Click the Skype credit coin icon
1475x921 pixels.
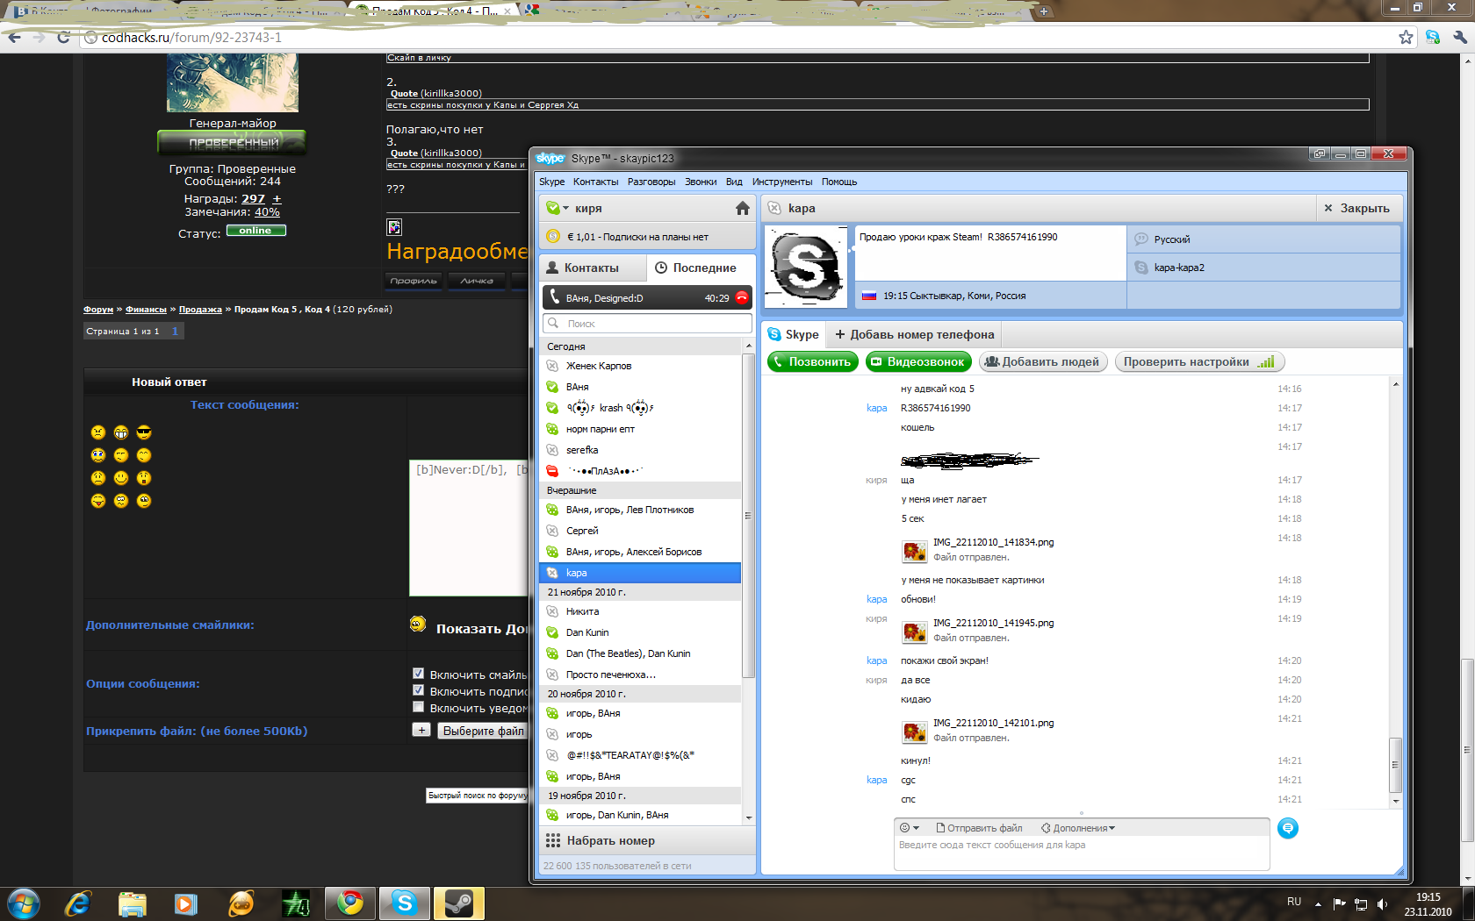553,236
